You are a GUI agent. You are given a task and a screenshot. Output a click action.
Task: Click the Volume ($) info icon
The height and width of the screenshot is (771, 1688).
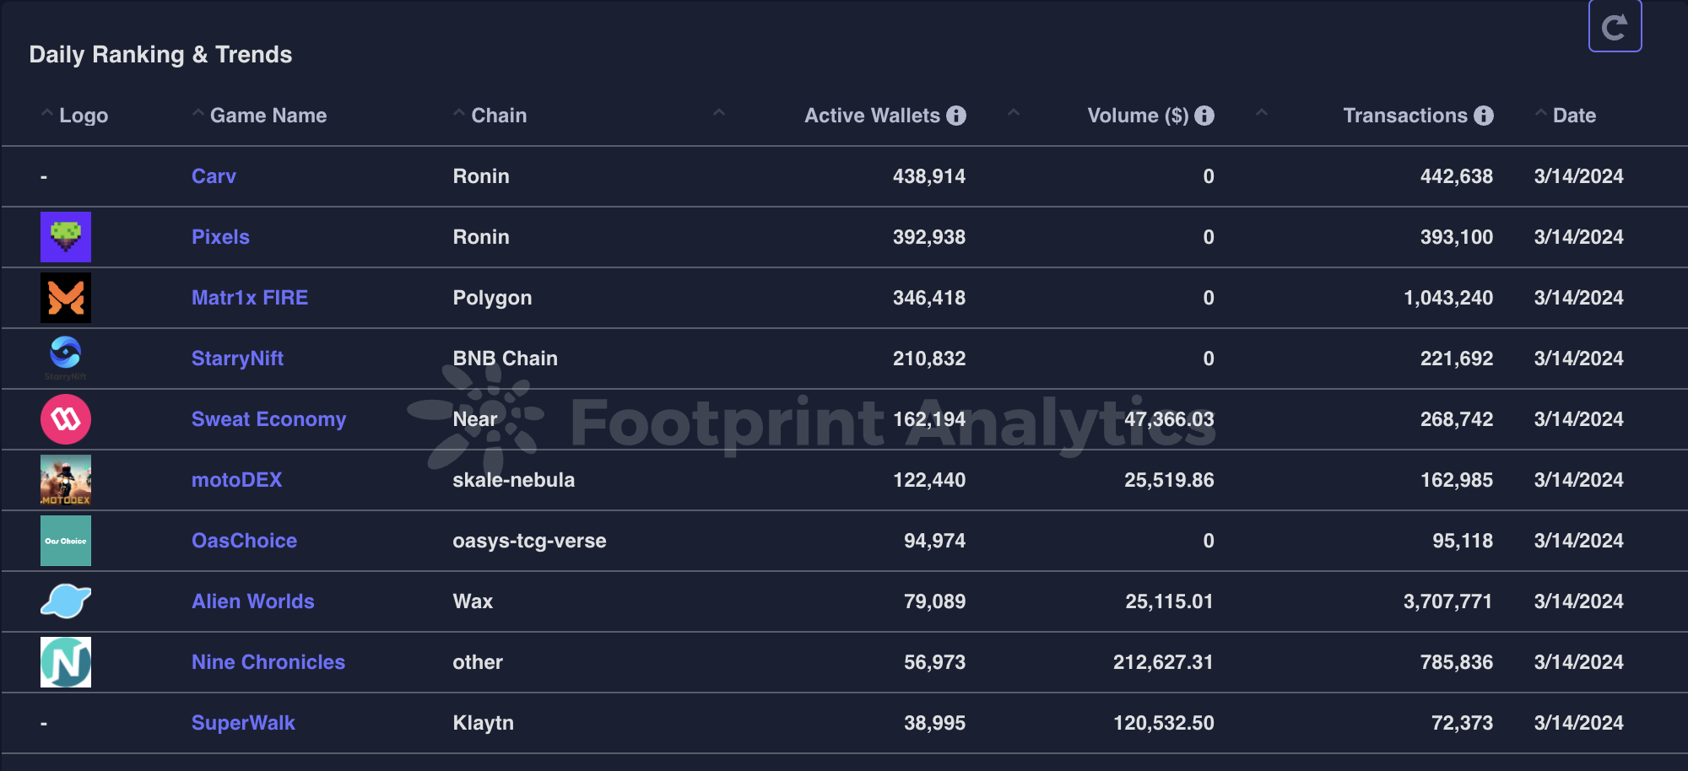point(1204,116)
